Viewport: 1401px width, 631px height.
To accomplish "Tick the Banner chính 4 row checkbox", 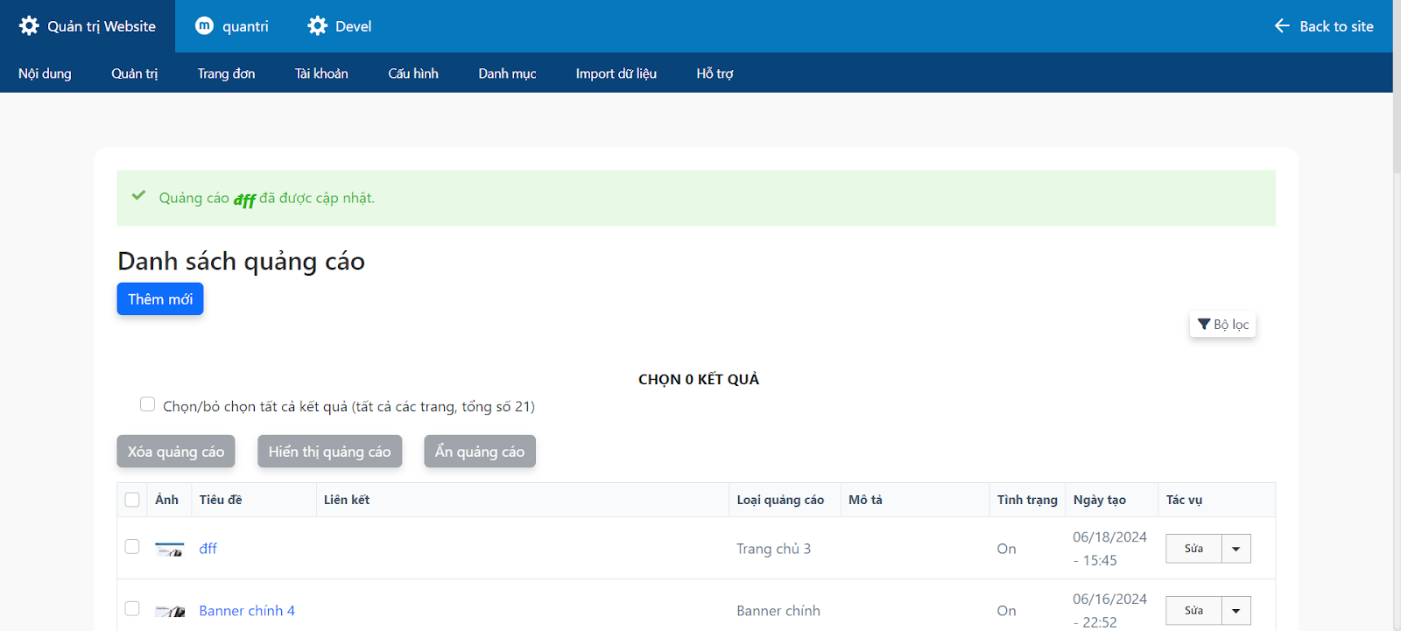I will tap(132, 608).
